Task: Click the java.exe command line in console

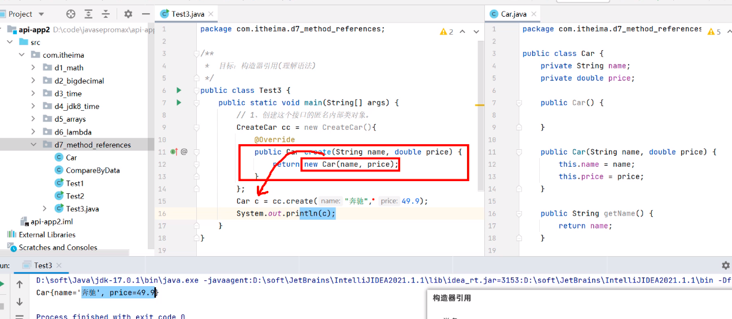Action: (384, 281)
